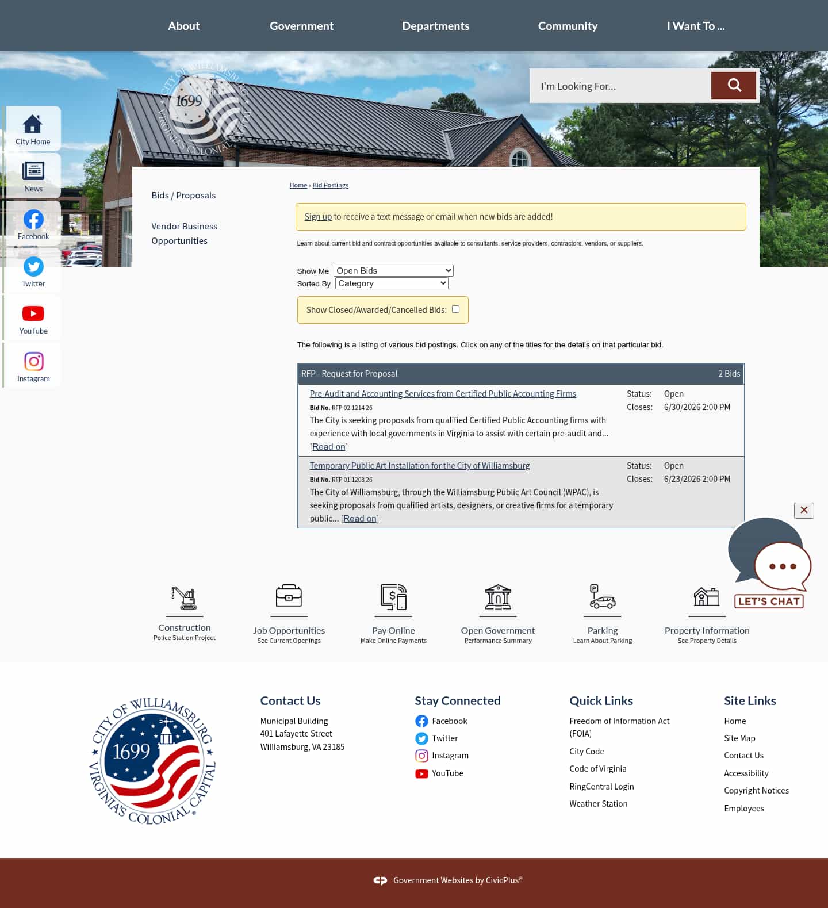Open the Government menu
The width and height of the screenshot is (828, 908).
(301, 26)
